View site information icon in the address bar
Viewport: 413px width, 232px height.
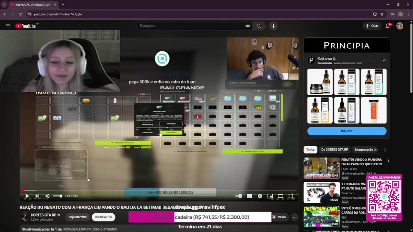(29, 14)
